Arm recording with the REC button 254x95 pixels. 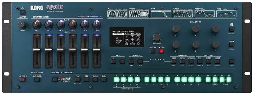[x=87, y=80]
